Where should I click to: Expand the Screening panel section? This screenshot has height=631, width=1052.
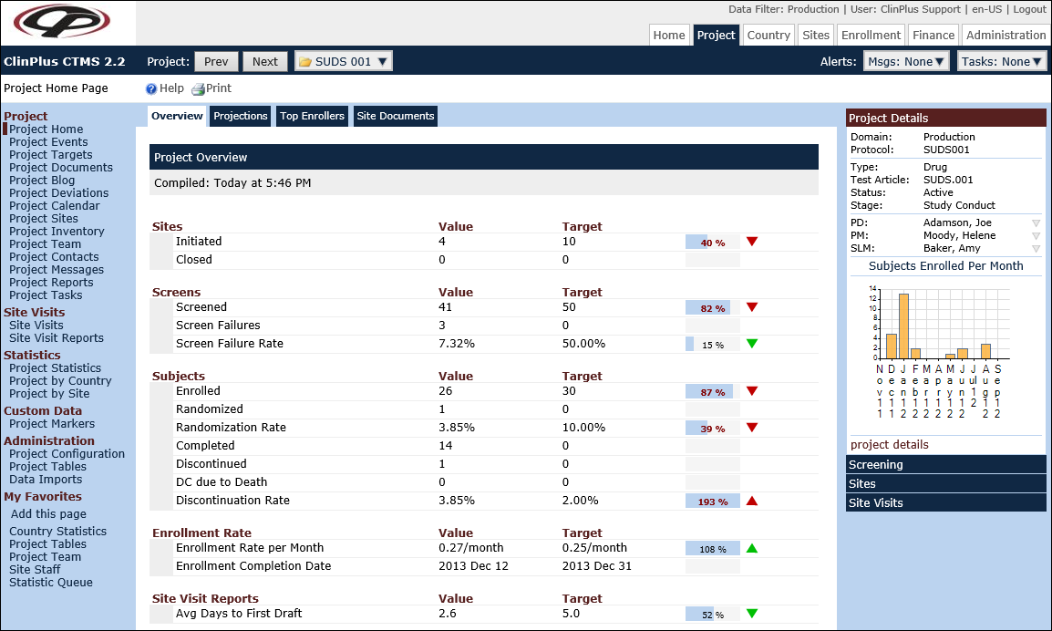[x=945, y=464]
